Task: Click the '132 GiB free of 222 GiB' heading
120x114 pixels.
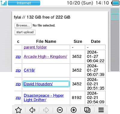Action: (x=48, y=17)
